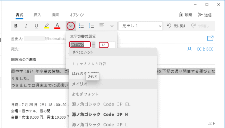This screenshot has width=225, height=128.
Task: Open message in new window icon
Action: click(210, 38)
